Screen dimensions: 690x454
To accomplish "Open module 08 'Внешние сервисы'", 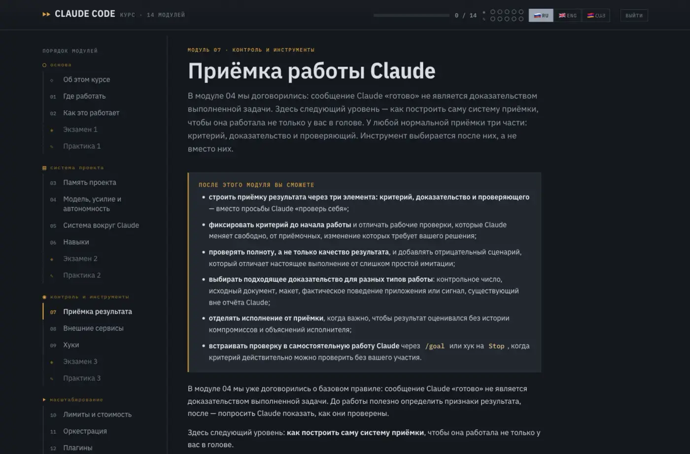I will [x=93, y=328].
